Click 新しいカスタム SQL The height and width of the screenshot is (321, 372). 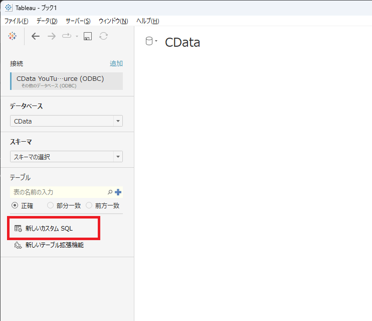point(49,229)
